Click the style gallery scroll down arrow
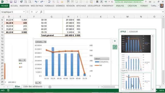 coord(153,90)
